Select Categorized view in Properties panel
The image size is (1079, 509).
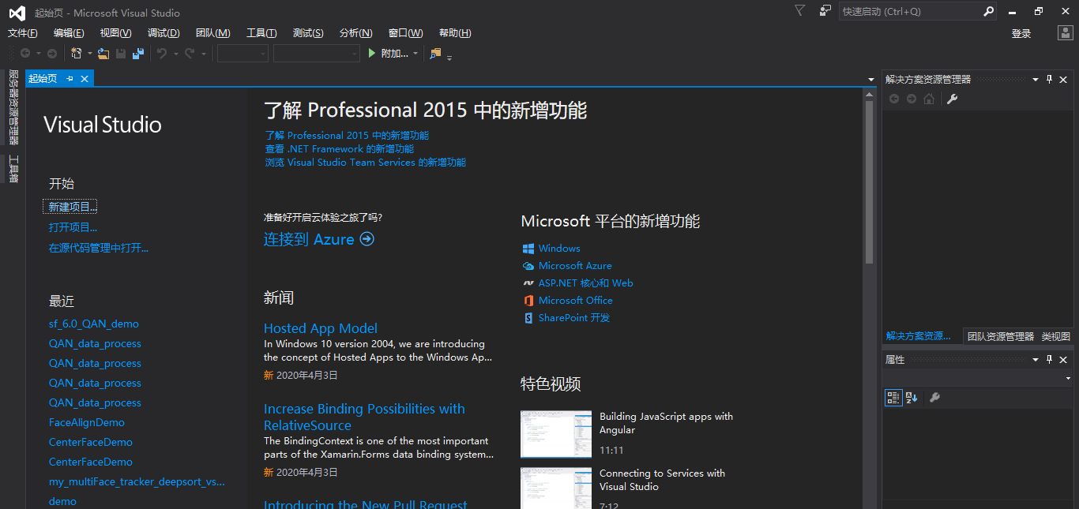point(893,398)
